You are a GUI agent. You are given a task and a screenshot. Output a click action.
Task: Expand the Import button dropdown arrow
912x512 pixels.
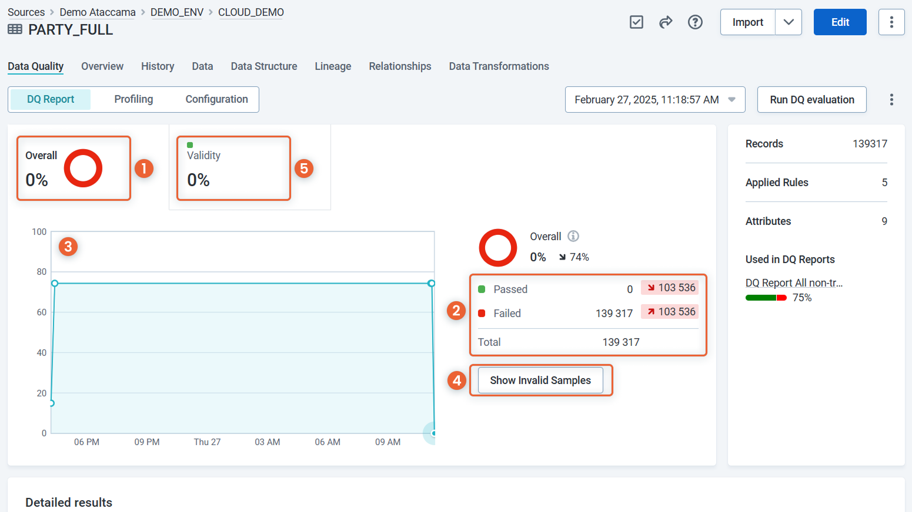click(x=789, y=22)
